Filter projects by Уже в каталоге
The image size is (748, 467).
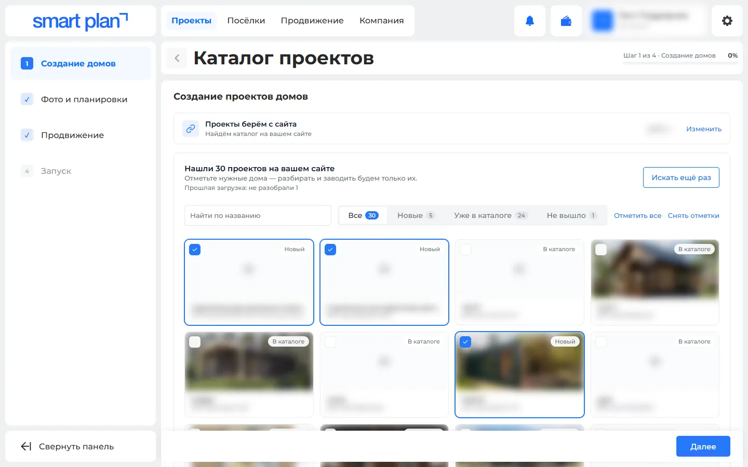click(x=491, y=215)
